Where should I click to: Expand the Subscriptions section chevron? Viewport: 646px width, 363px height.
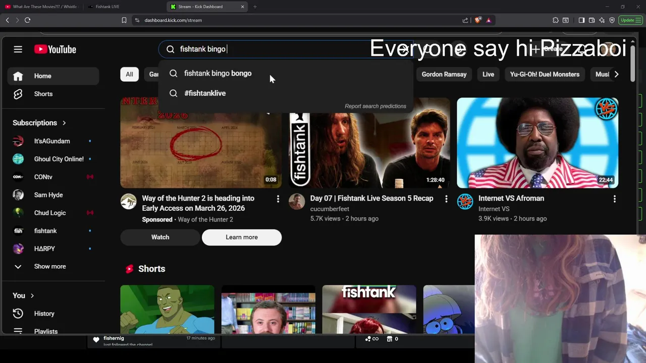64,123
